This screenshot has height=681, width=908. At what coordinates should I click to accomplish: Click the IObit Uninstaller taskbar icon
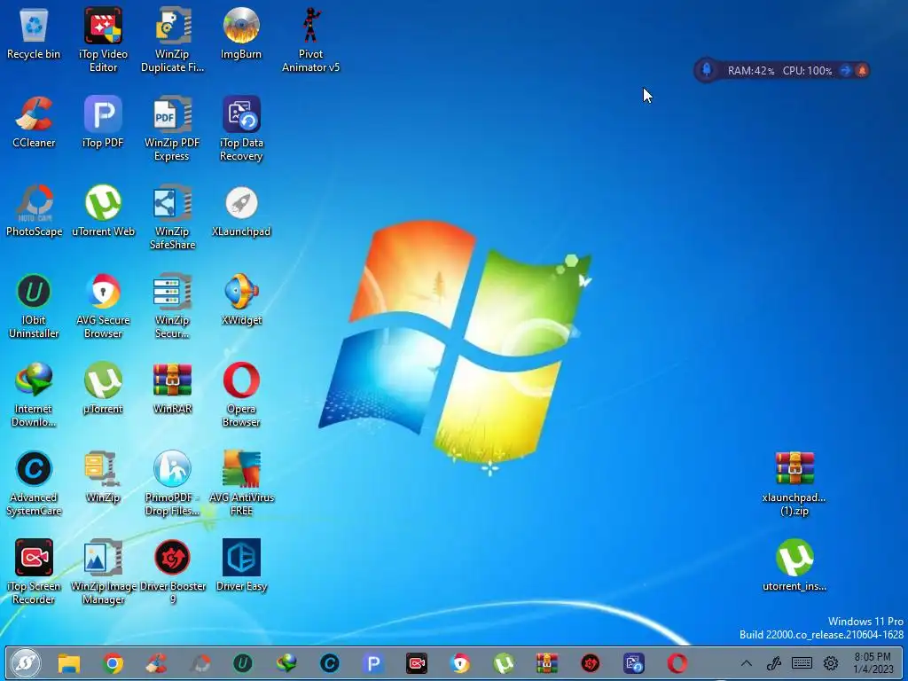tap(243, 663)
